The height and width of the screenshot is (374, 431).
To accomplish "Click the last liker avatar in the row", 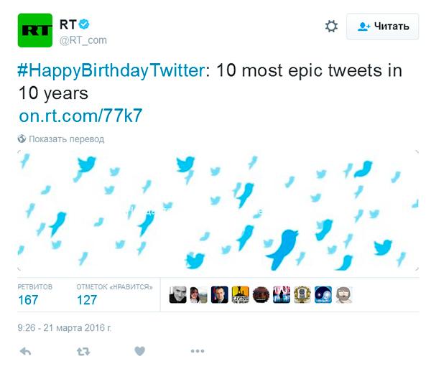I will click(343, 294).
